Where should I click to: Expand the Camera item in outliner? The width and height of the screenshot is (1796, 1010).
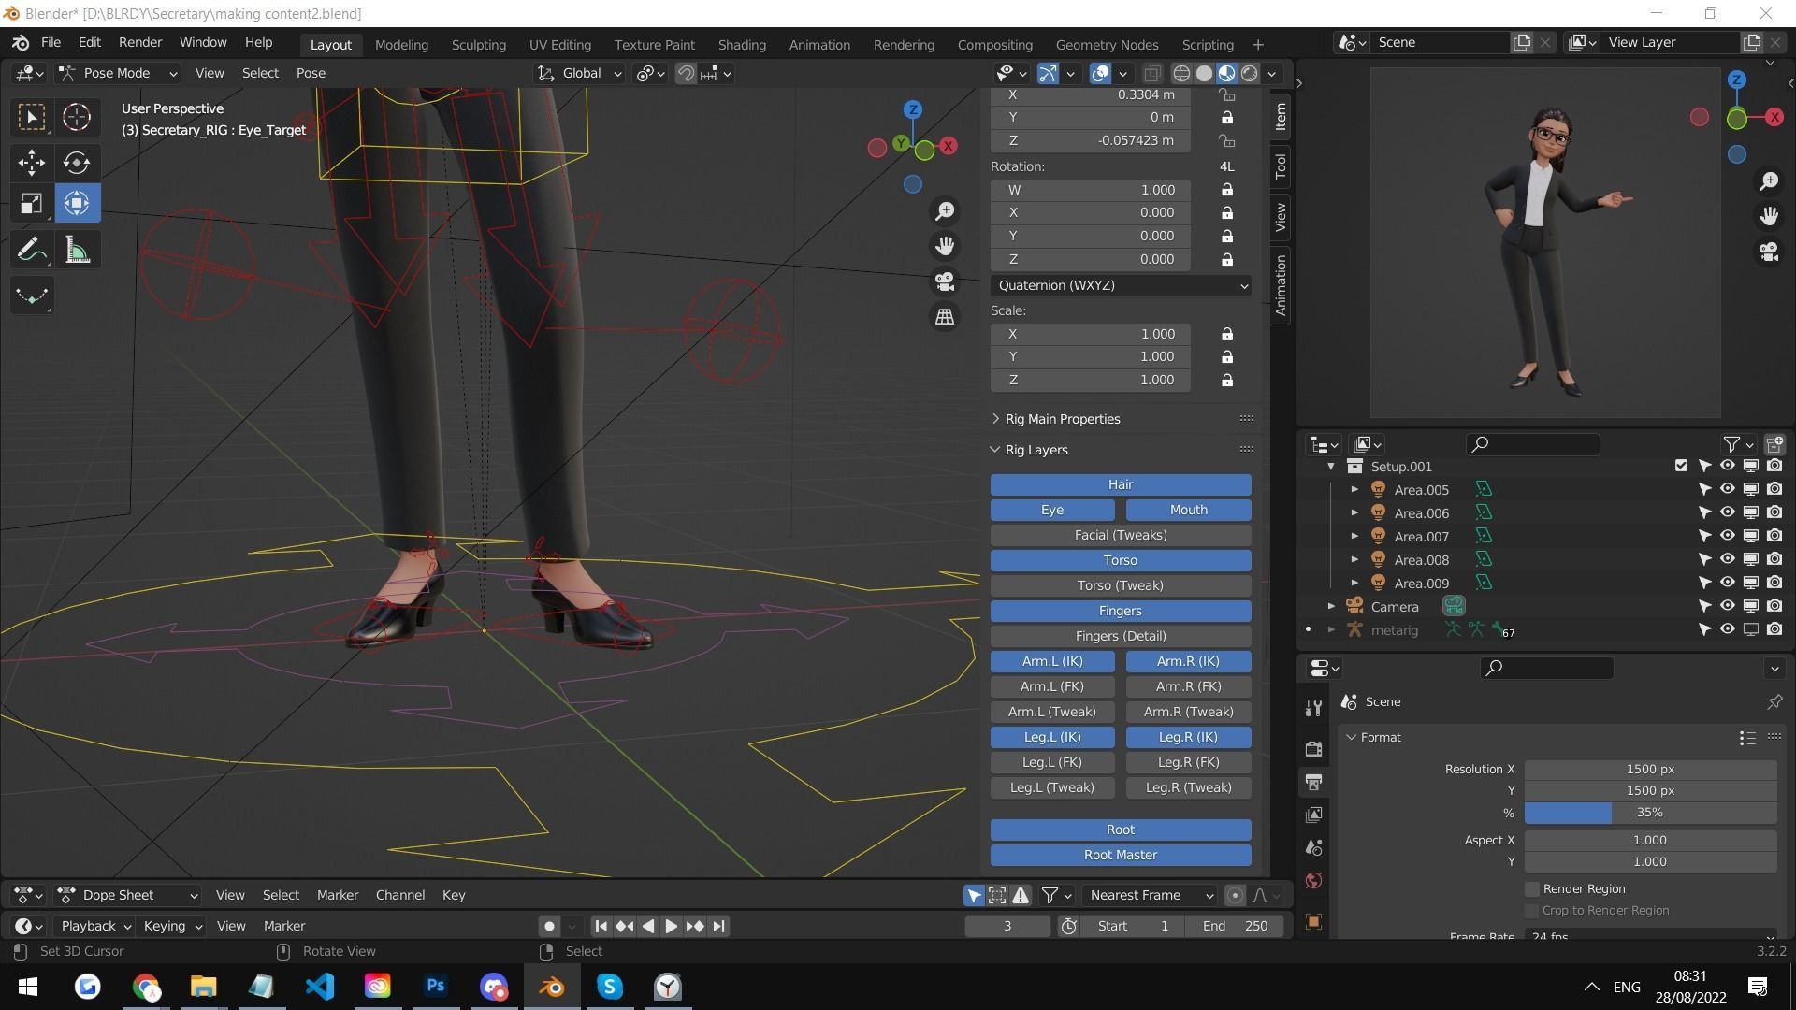1331,606
